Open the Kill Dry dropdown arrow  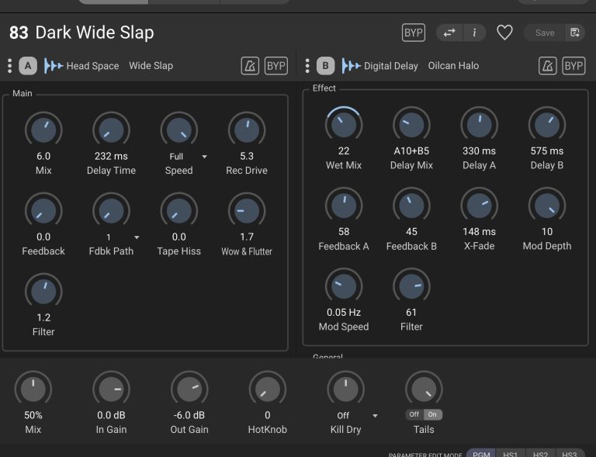[x=375, y=416]
